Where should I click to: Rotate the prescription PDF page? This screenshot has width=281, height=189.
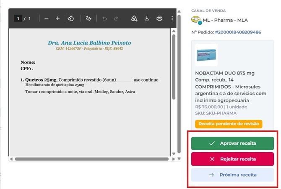70,18
